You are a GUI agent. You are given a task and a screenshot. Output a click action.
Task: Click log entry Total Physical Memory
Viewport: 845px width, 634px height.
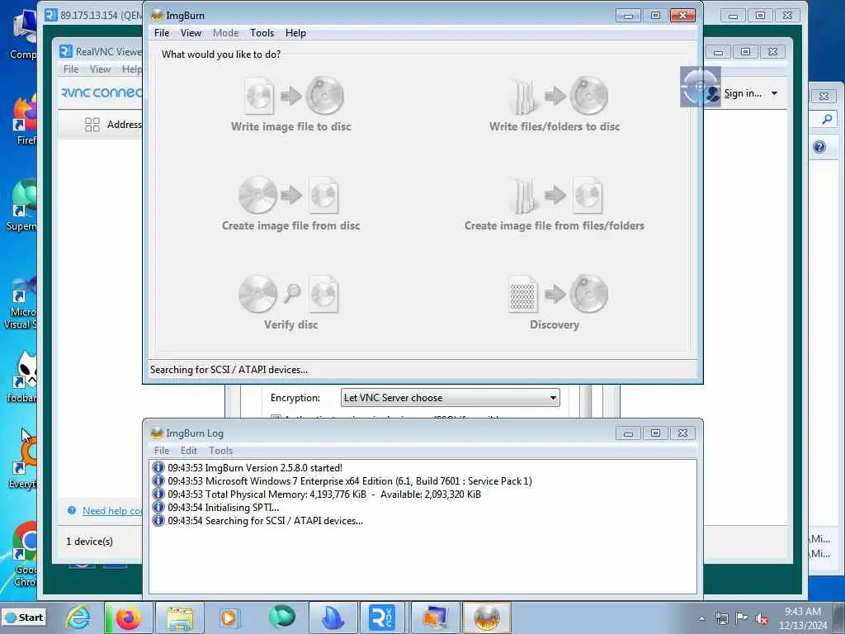pyautogui.click(x=323, y=494)
